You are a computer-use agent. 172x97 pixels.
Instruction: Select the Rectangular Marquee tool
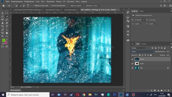(7, 13)
